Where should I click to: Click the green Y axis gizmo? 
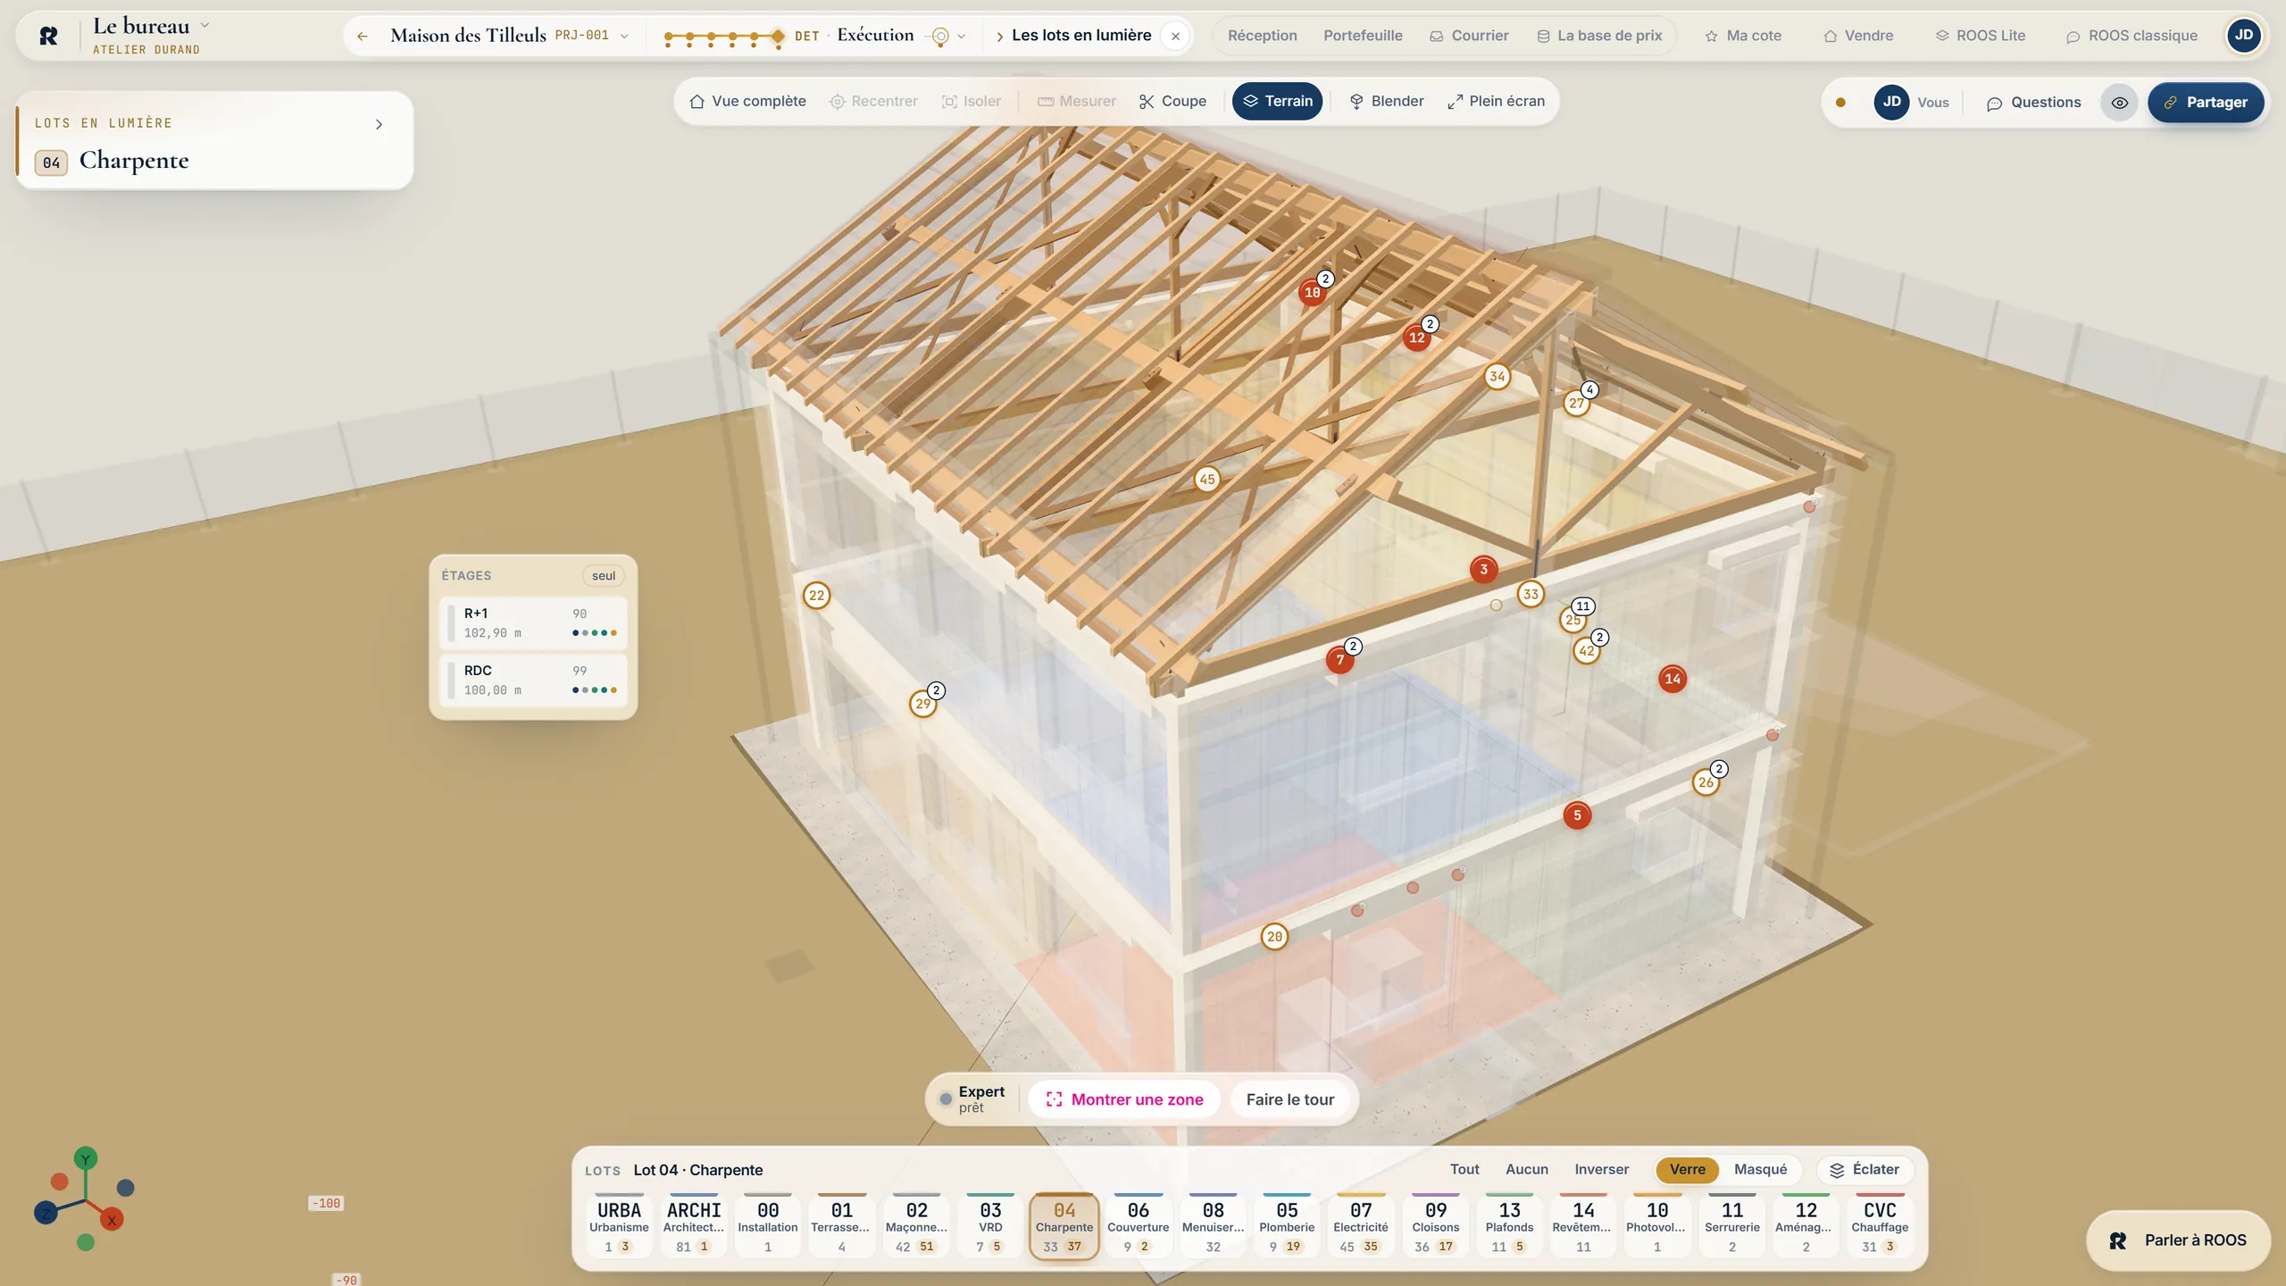point(86,1159)
